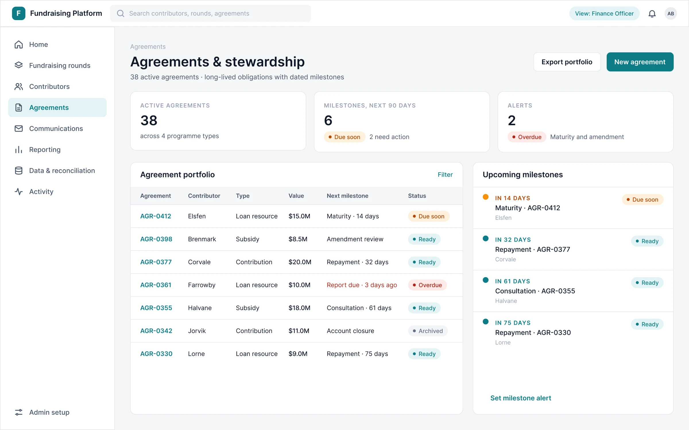Image resolution: width=689 pixels, height=430 pixels.
Task: Open Admin setup
Action: (x=57, y=412)
